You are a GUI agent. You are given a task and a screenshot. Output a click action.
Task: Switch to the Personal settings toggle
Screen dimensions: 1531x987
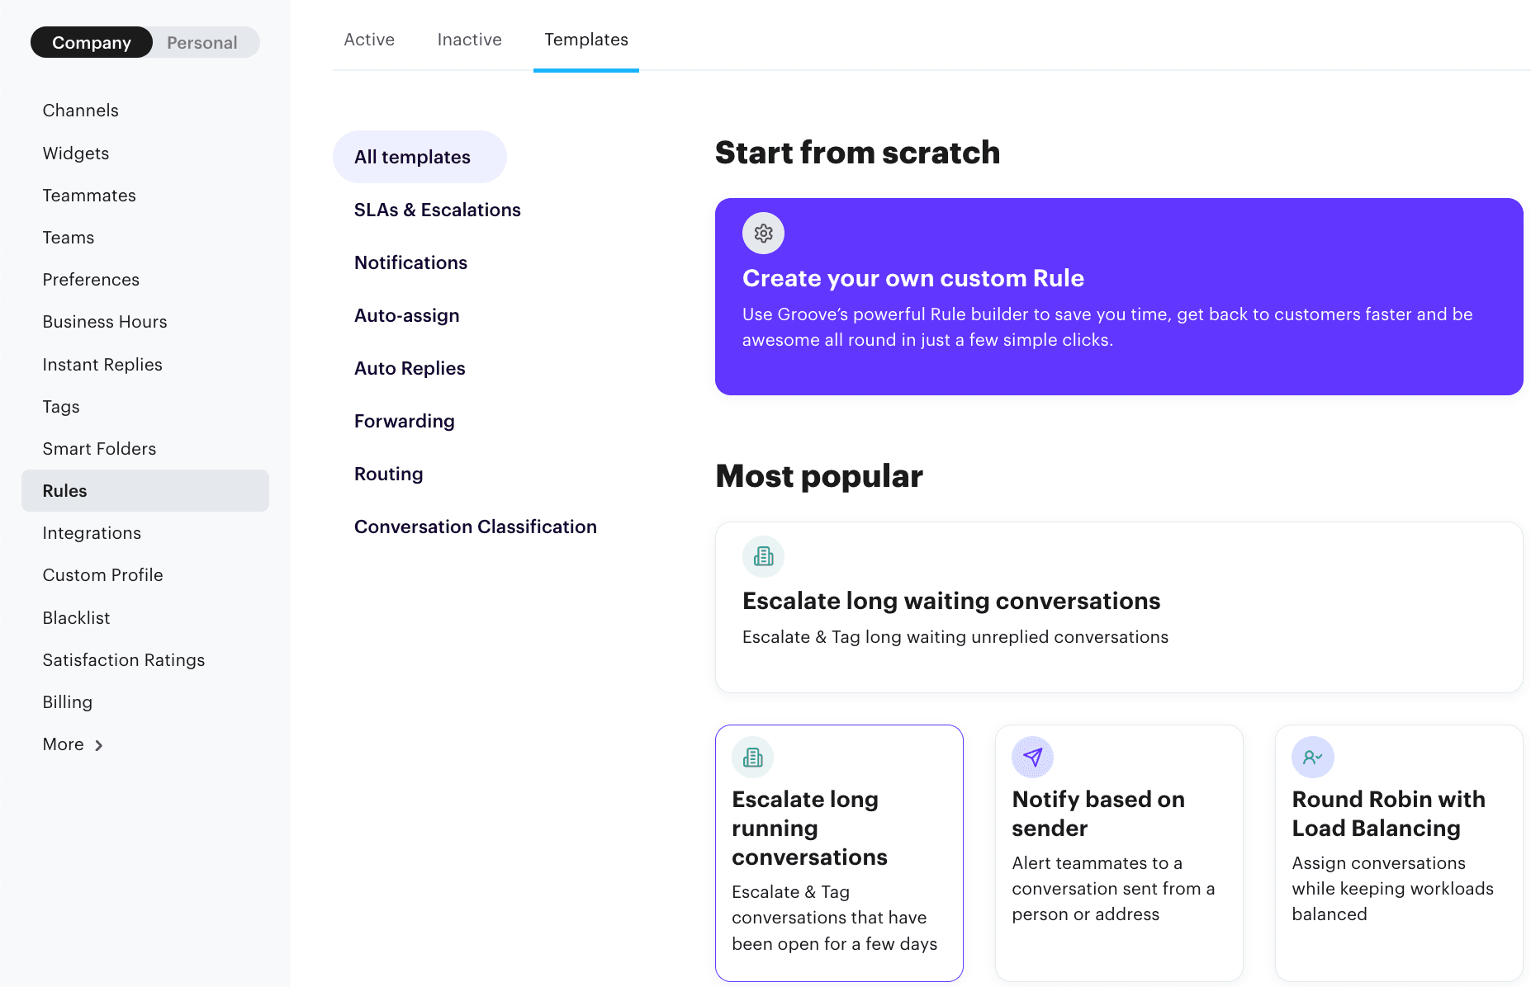pos(202,43)
